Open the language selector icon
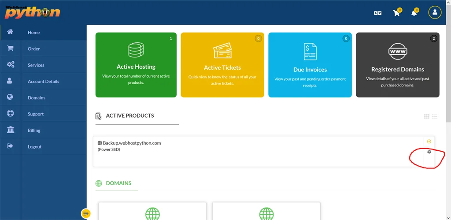The image size is (451, 220). 377,13
